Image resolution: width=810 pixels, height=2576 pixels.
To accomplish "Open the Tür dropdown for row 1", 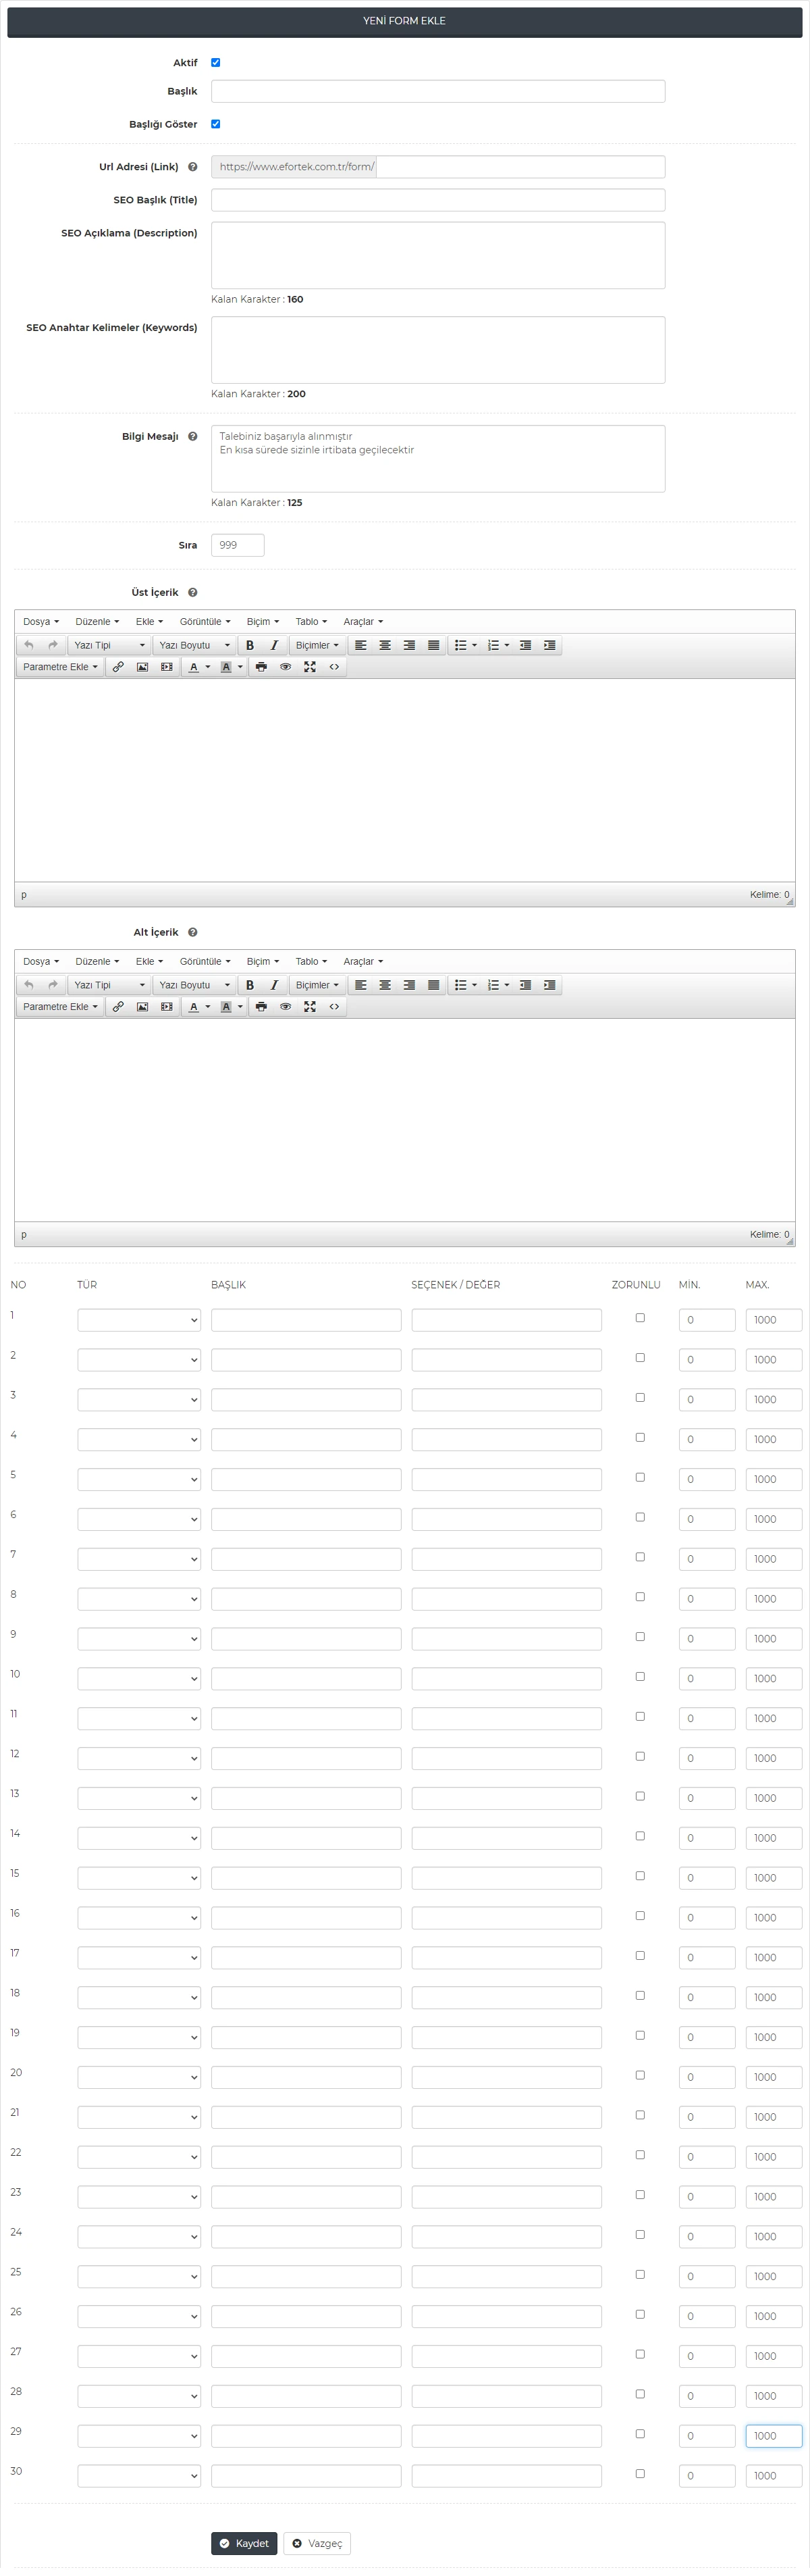I will coord(139,1320).
